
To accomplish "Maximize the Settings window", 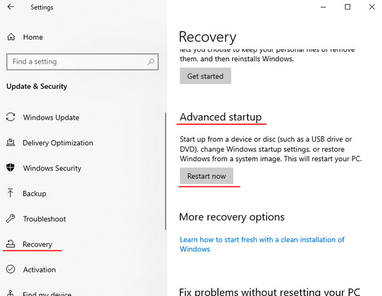I will coord(348,7).
